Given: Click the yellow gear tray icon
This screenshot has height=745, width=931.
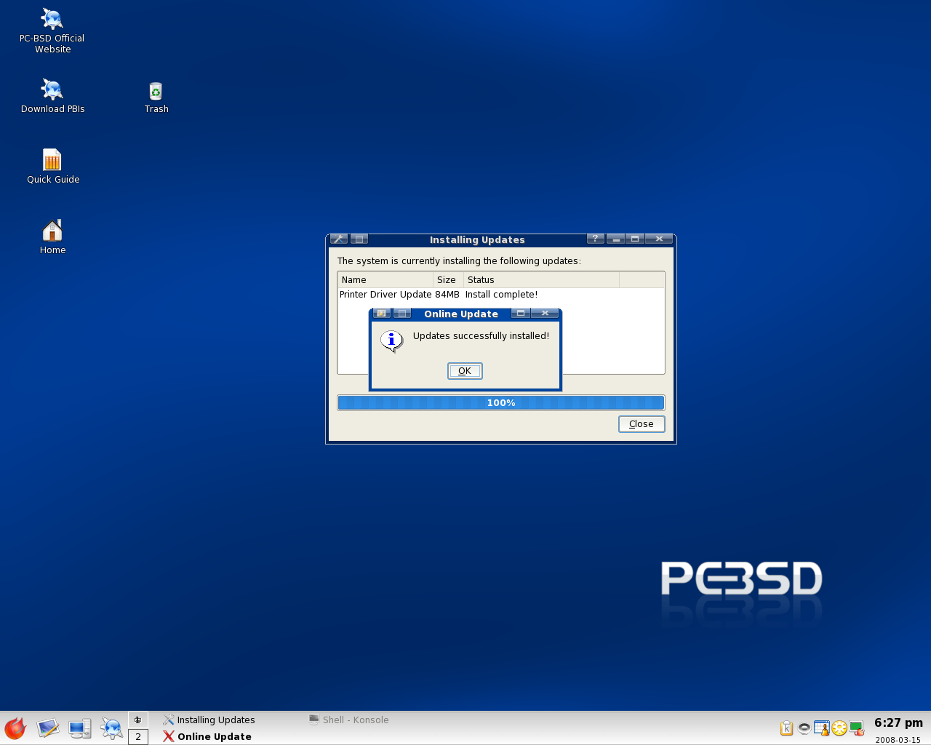Looking at the screenshot, I should pyautogui.click(x=839, y=728).
